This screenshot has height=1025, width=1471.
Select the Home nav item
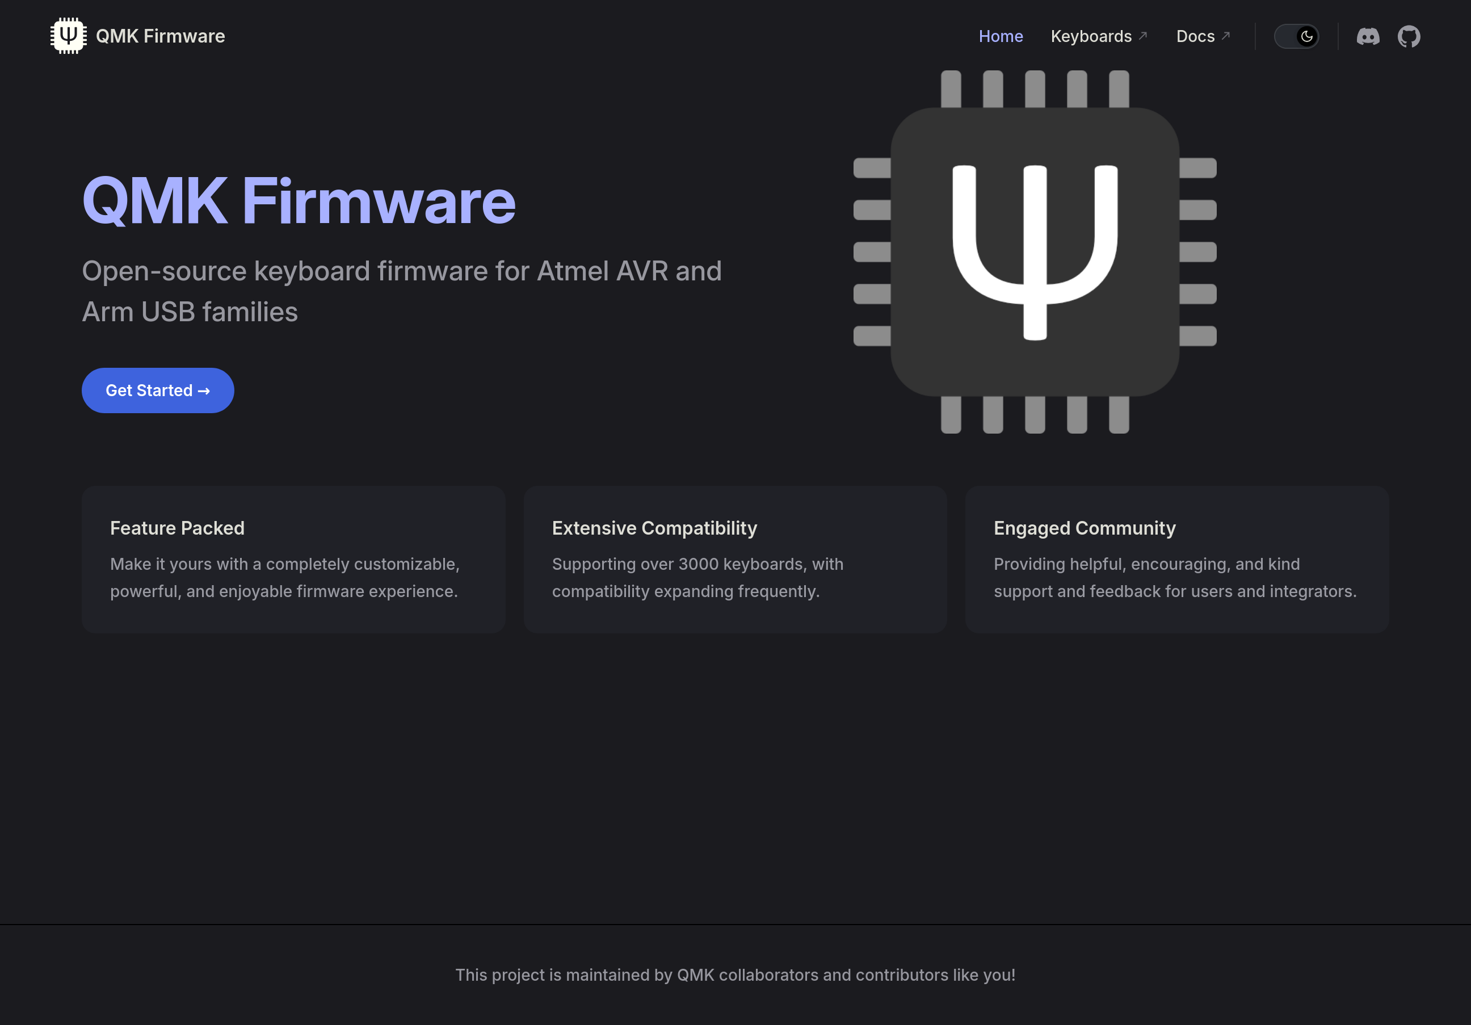[1000, 36]
